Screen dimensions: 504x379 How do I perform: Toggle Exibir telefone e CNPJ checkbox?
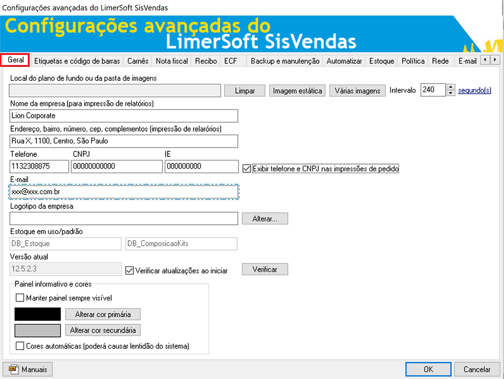(x=246, y=169)
